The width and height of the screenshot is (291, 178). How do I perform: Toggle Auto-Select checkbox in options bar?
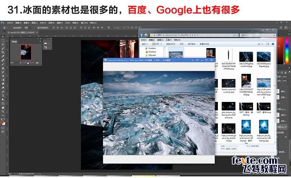pyautogui.click(x=12, y=28)
